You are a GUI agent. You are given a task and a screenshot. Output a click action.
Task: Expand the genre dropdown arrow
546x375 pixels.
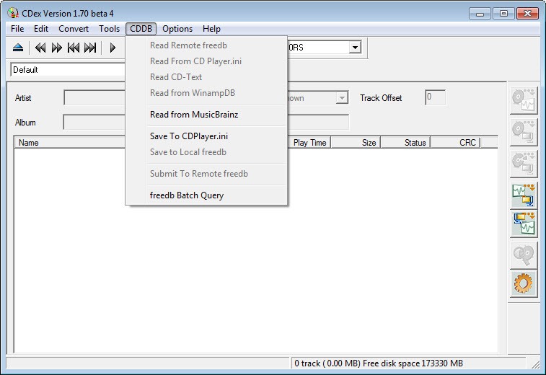[x=342, y=98]
